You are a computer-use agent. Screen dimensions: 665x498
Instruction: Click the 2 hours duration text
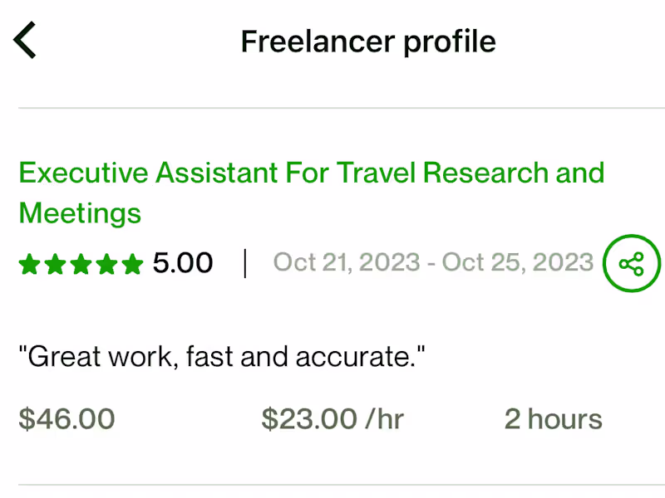[x=553, y=419]
